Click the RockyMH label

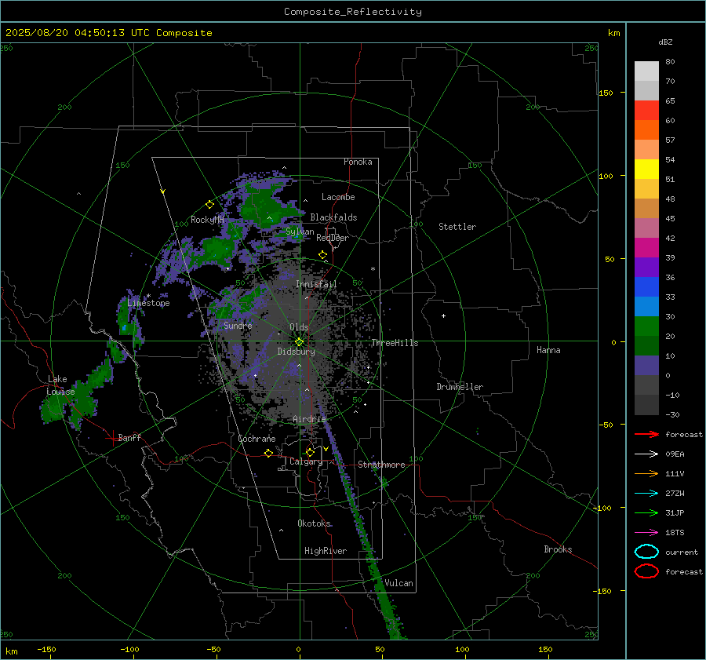click(208, 220)
